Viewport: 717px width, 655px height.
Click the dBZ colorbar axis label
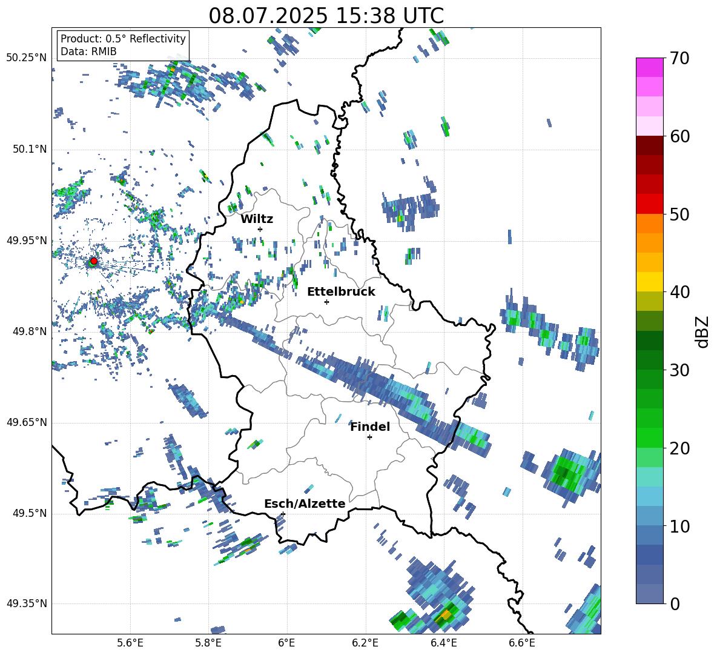(x=702, y=331)
